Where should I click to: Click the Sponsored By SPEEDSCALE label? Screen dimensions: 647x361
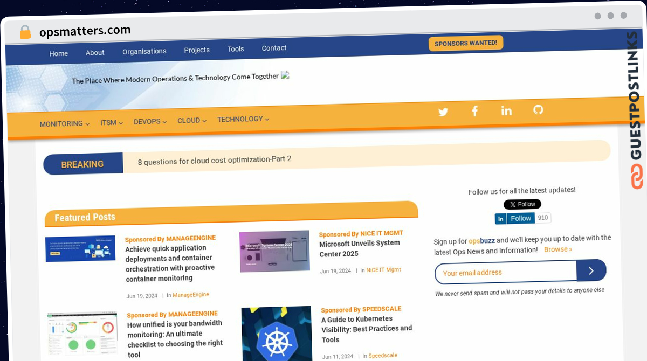pyautogui.click(x=361, y=309)
